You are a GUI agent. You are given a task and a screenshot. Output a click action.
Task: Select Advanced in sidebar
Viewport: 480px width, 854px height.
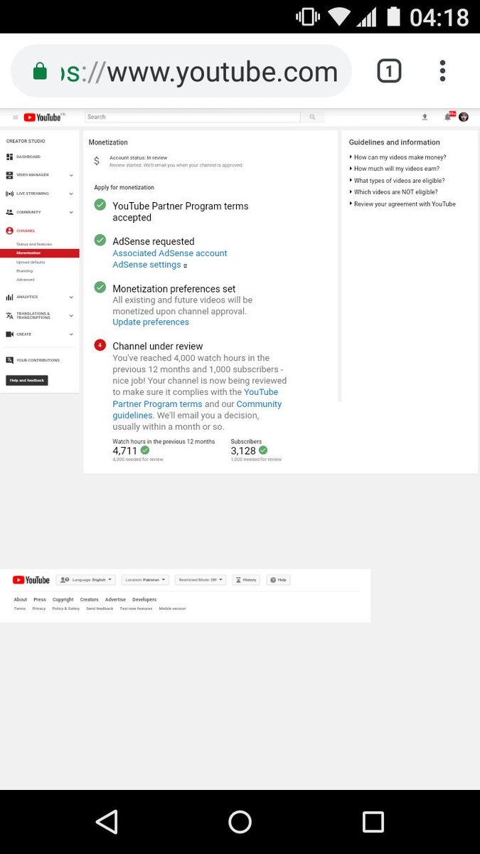(x=26, y=280)
